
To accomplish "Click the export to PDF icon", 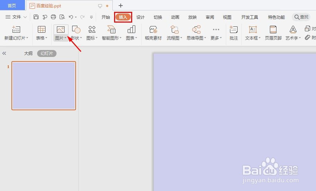I will [x=45, y=17].
